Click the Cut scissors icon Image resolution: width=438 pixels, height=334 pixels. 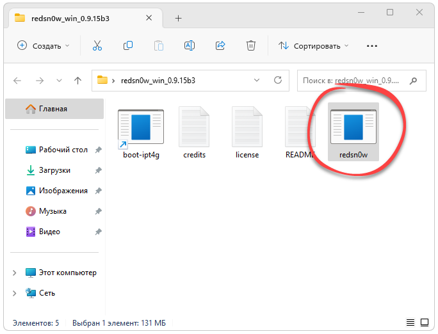[97, 45]
